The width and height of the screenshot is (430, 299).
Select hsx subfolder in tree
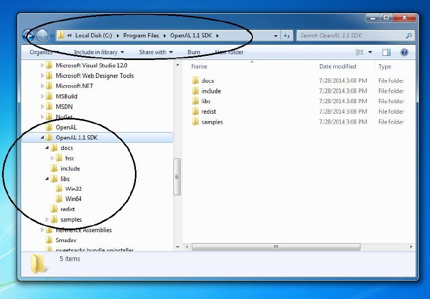click(x=70, y=158)
